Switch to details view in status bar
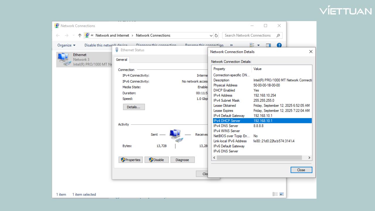 click(275, 194)
